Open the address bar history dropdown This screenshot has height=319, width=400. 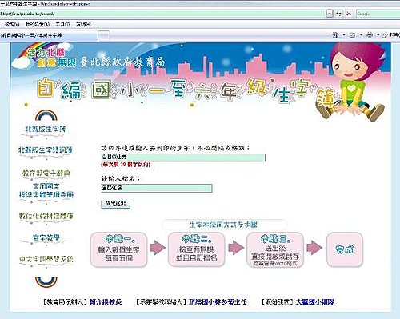[330, 14]
